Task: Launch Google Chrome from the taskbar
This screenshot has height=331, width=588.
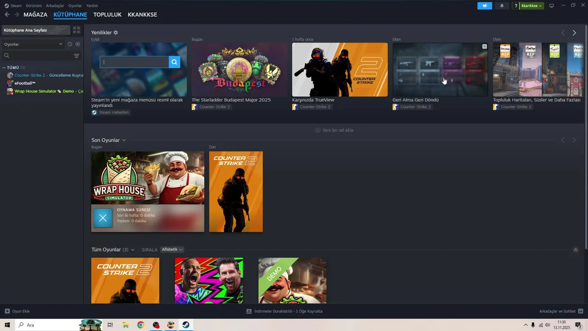Action: click(141, 325)
